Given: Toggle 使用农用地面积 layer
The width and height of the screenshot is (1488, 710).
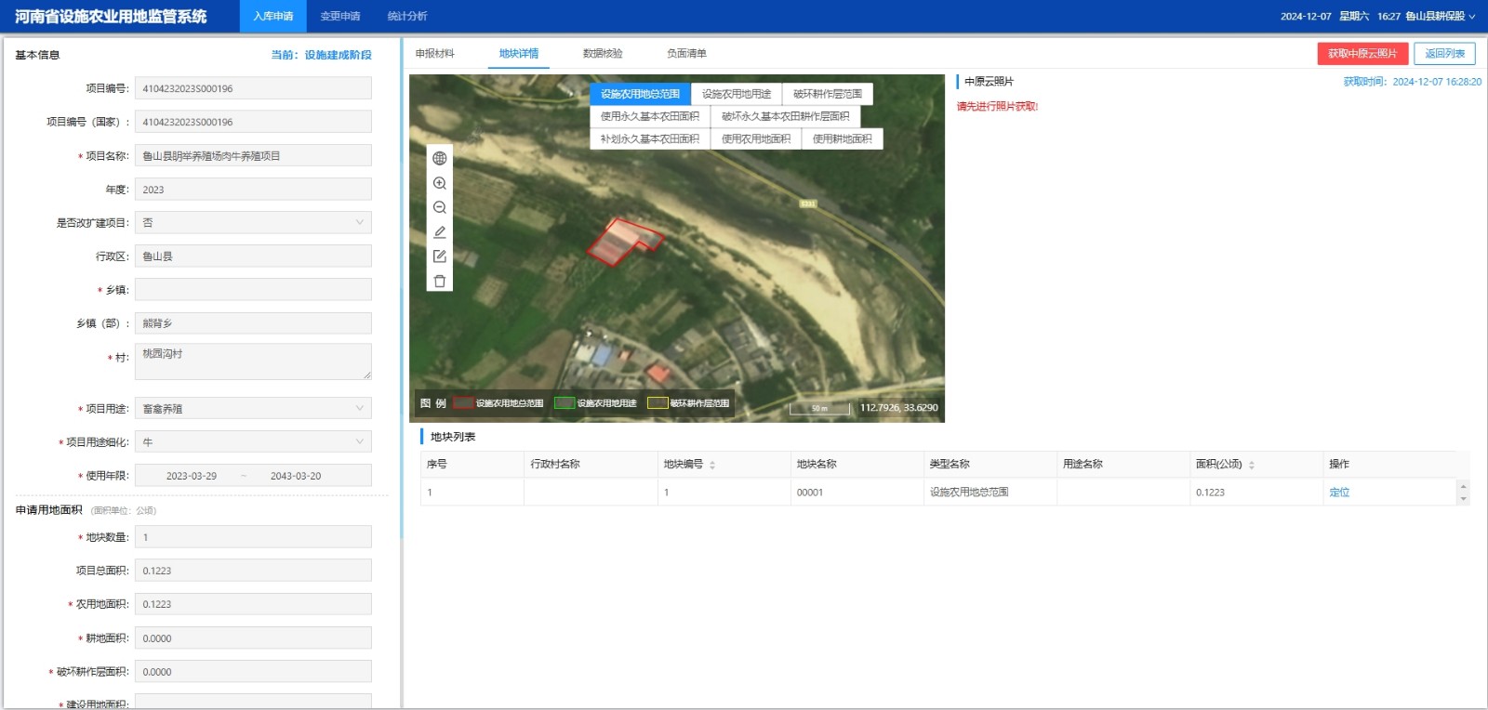Looking at the screenshot, I should 756,138.
